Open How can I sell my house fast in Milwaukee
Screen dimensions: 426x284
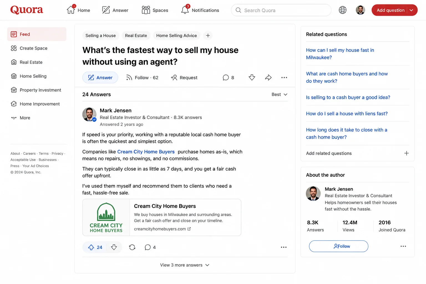click(x=340, y=54)
